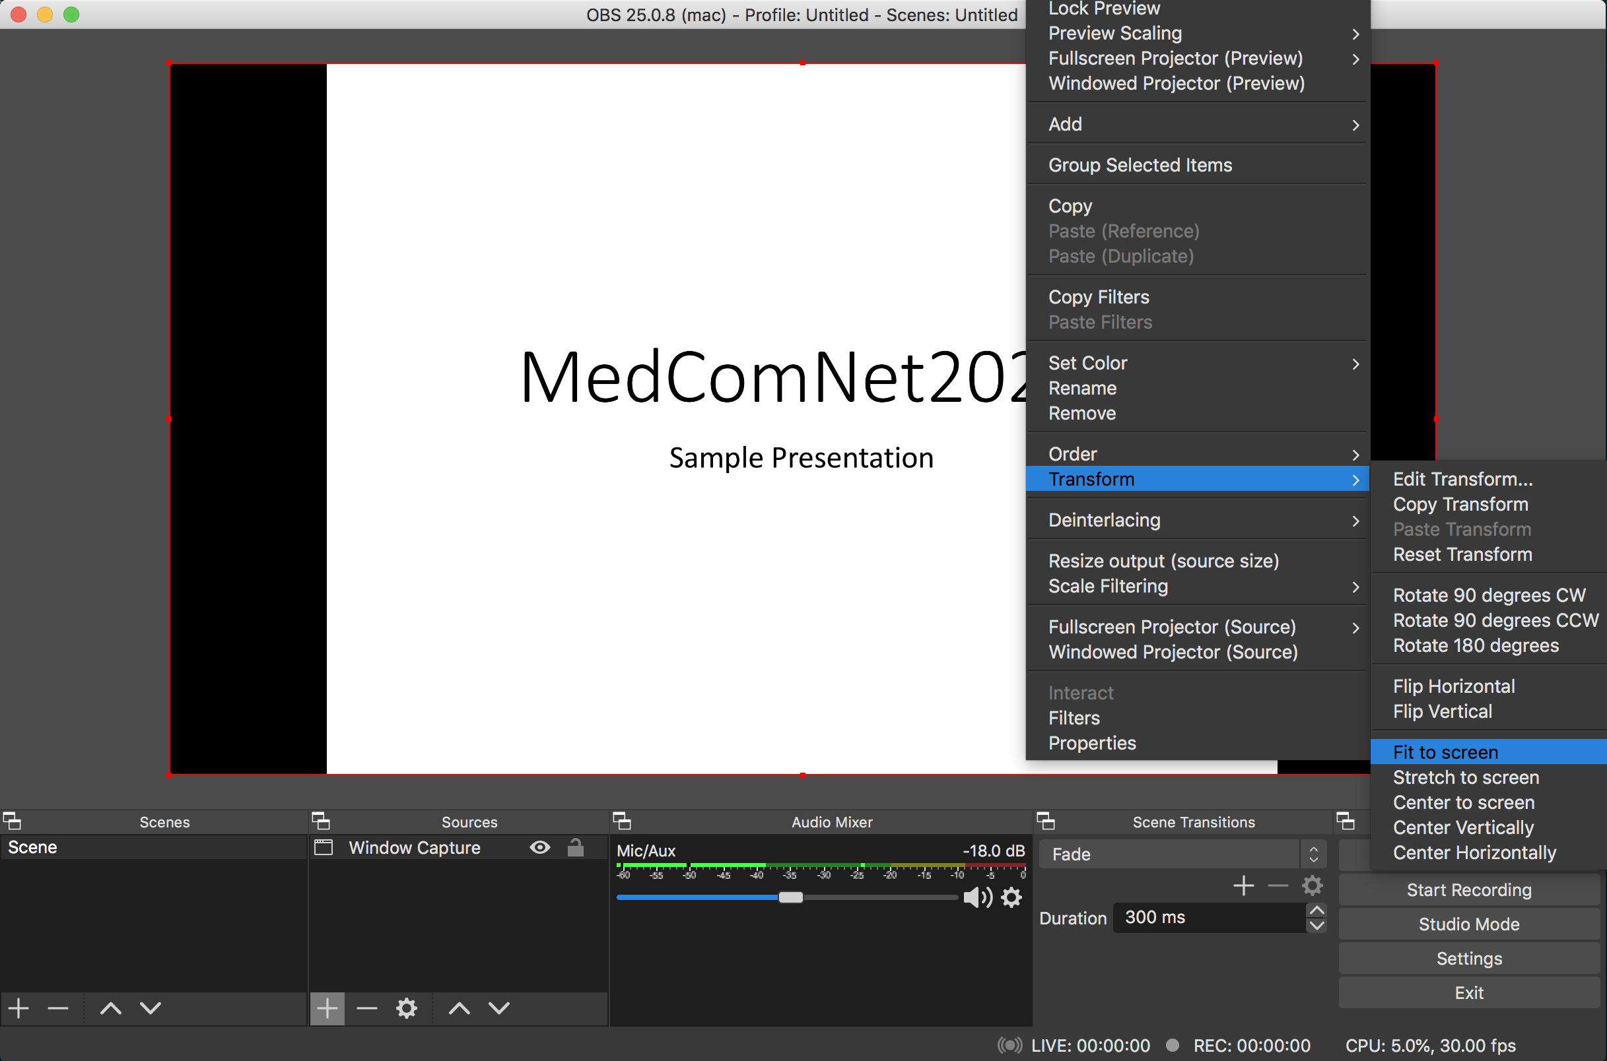Select Reset Transform
This screenshot has width=1607, height=1061.
click(1489, 554)
